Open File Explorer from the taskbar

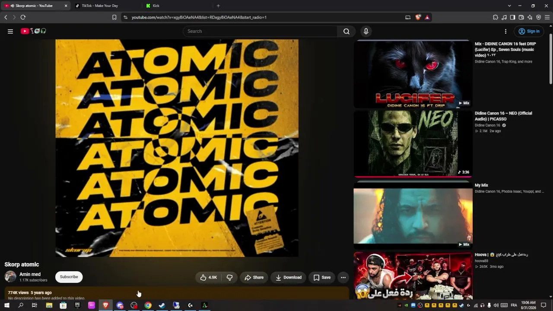49,305
